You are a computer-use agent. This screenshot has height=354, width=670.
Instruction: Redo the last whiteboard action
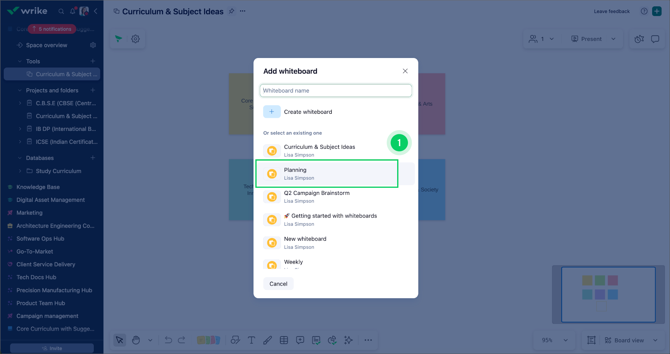182,340
